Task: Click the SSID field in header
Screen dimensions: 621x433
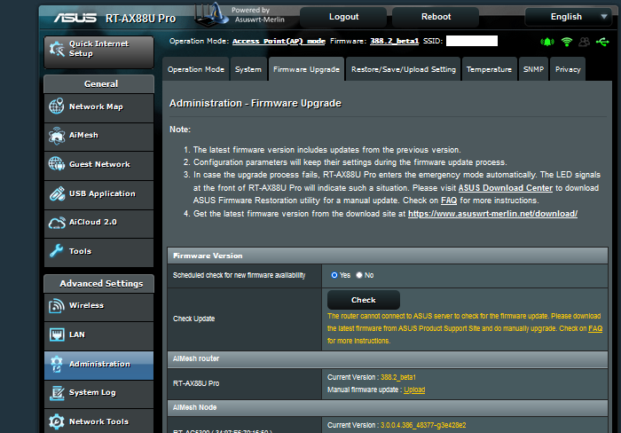Action: (472, 41)
